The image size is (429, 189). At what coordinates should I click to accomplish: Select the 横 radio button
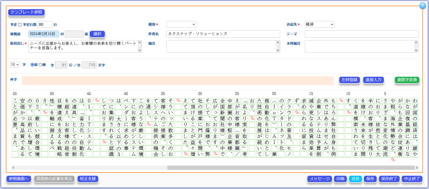pos(40,65)
